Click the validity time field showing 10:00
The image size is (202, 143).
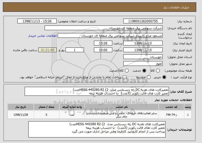(x=103, y=50)
